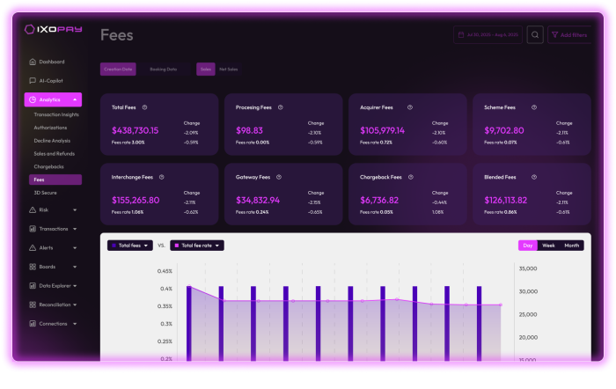Click the info icon beside Total Fees

[144, 107]
